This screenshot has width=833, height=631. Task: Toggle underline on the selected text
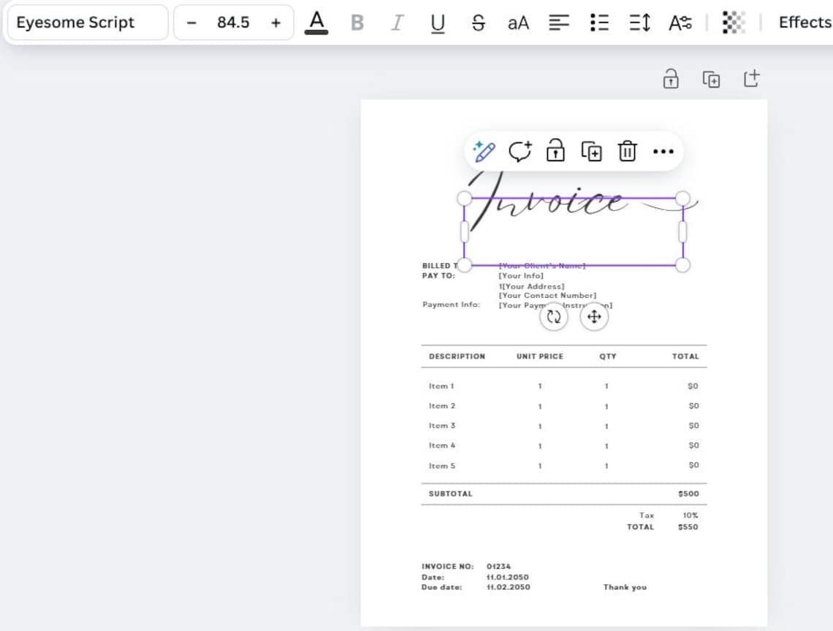click(x=437, y=23)
